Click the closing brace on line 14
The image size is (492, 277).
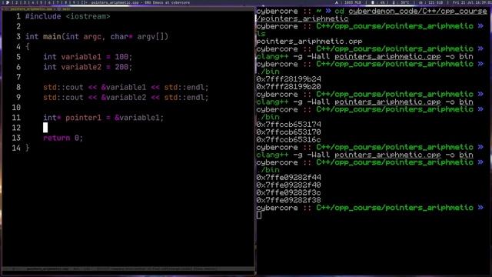click(28, 148)
